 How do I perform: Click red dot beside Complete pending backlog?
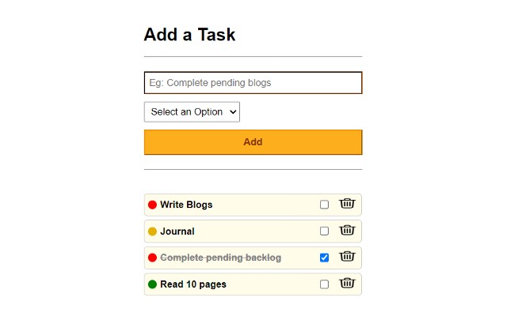click(x=152, y=258)
